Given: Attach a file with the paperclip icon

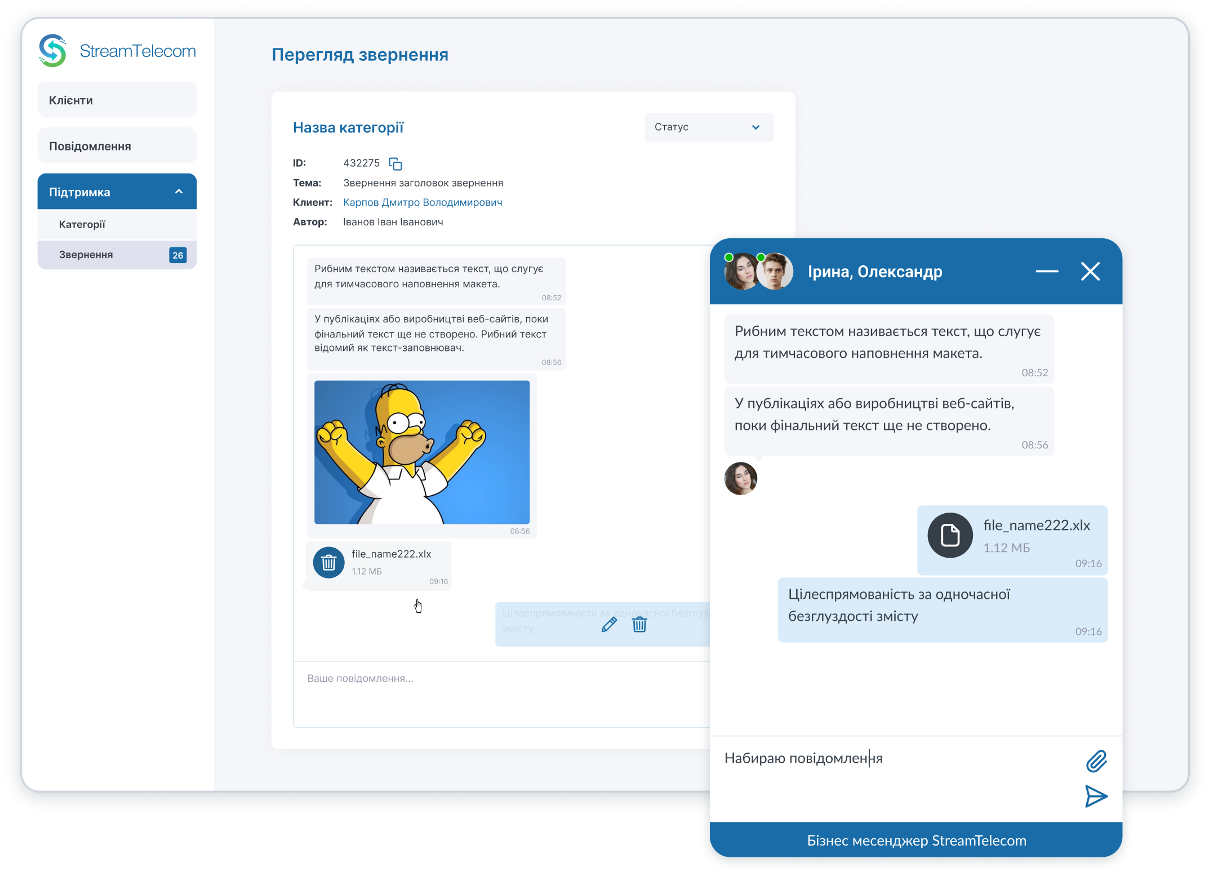Looking at the screenshot, I should (x=1096, y=761).
